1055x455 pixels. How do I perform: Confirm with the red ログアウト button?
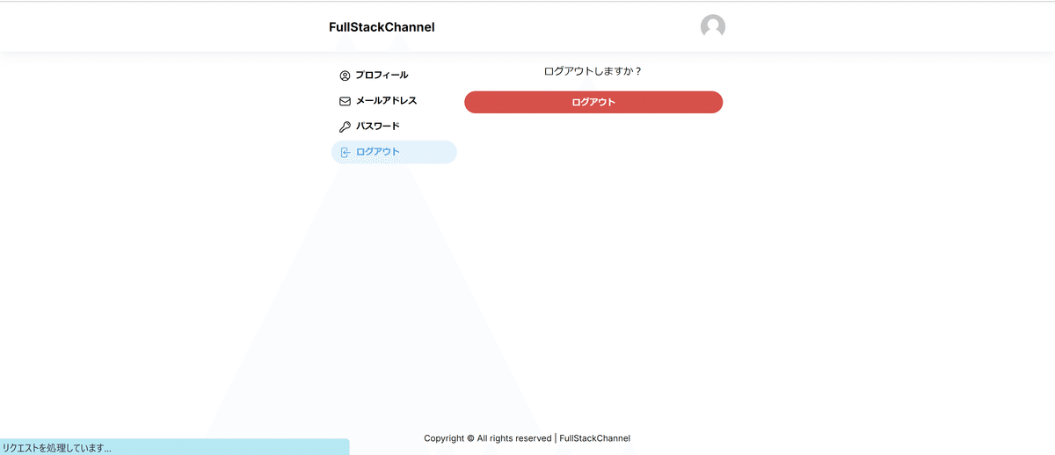click(x=593, y=102)
